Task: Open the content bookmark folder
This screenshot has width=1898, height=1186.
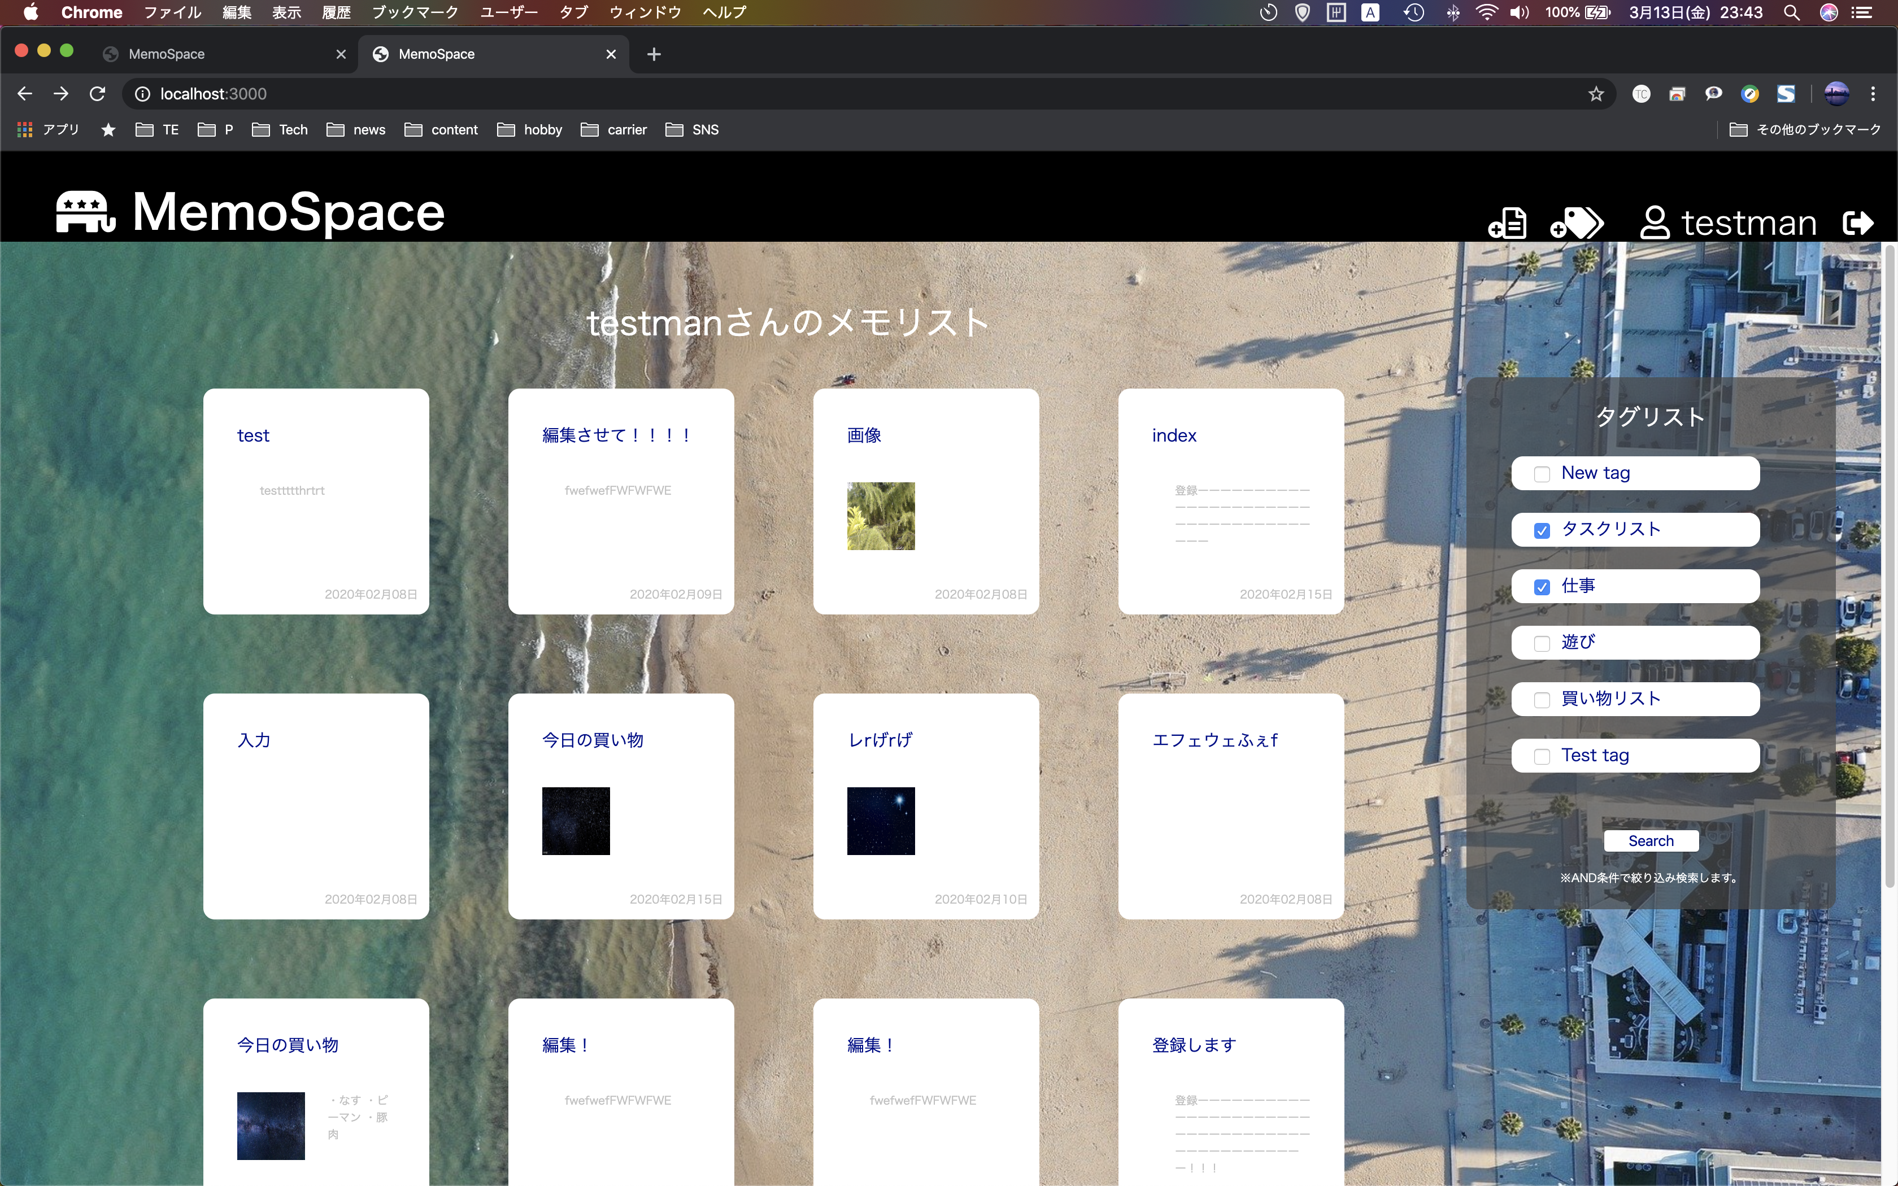Action: [441, 129]
